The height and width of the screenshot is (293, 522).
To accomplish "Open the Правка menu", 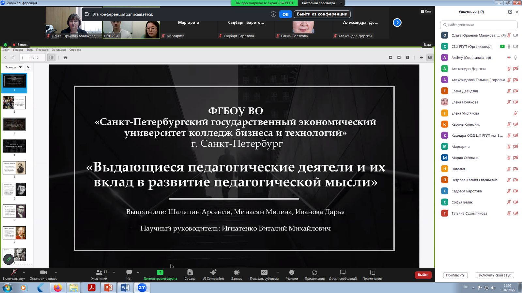I will pos(18,50).
